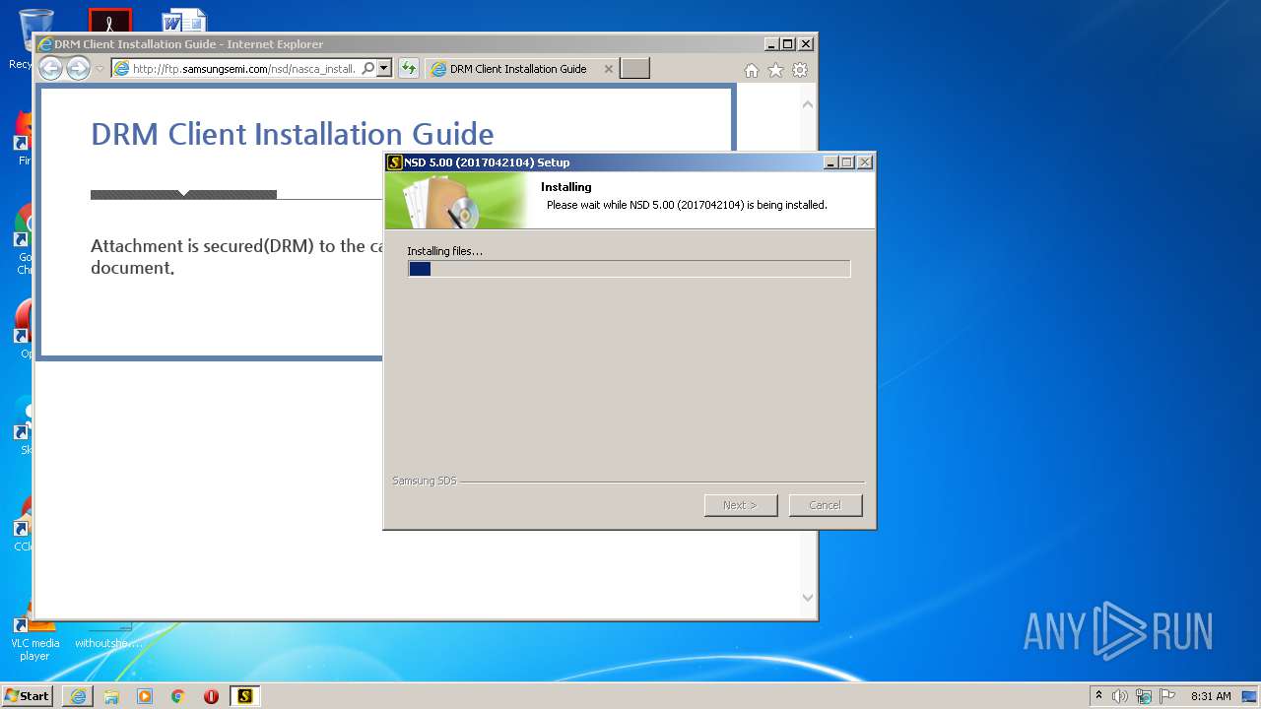Open a new blank tab in IE
Image resolution: width=1261 pixels, height=709 pixels.
[x=634, y=68]
